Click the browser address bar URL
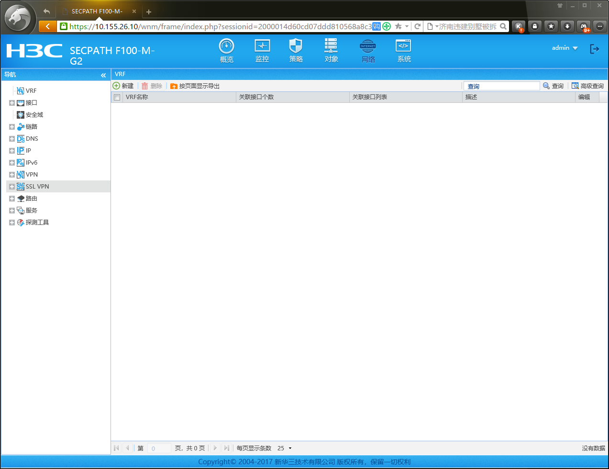Screen dimensions: 609x469 pyautogui.click(x=220, y=26)
